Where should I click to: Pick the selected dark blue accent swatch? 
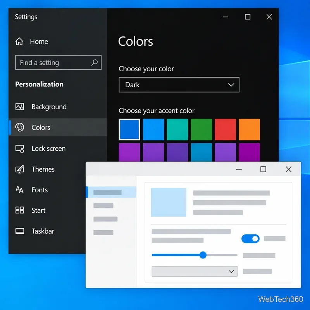(x=129, y=129)
